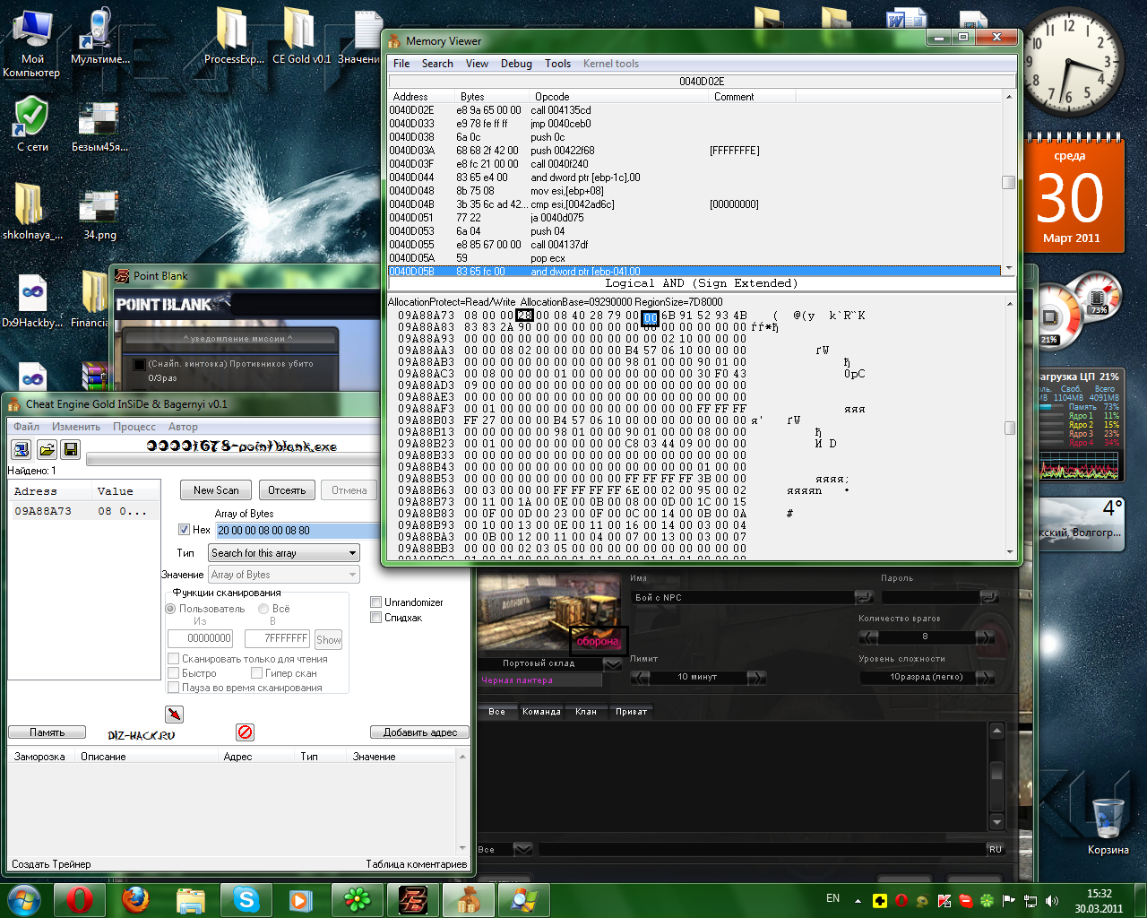Toggle the Быстро checkbox

(x=173, y=672)
